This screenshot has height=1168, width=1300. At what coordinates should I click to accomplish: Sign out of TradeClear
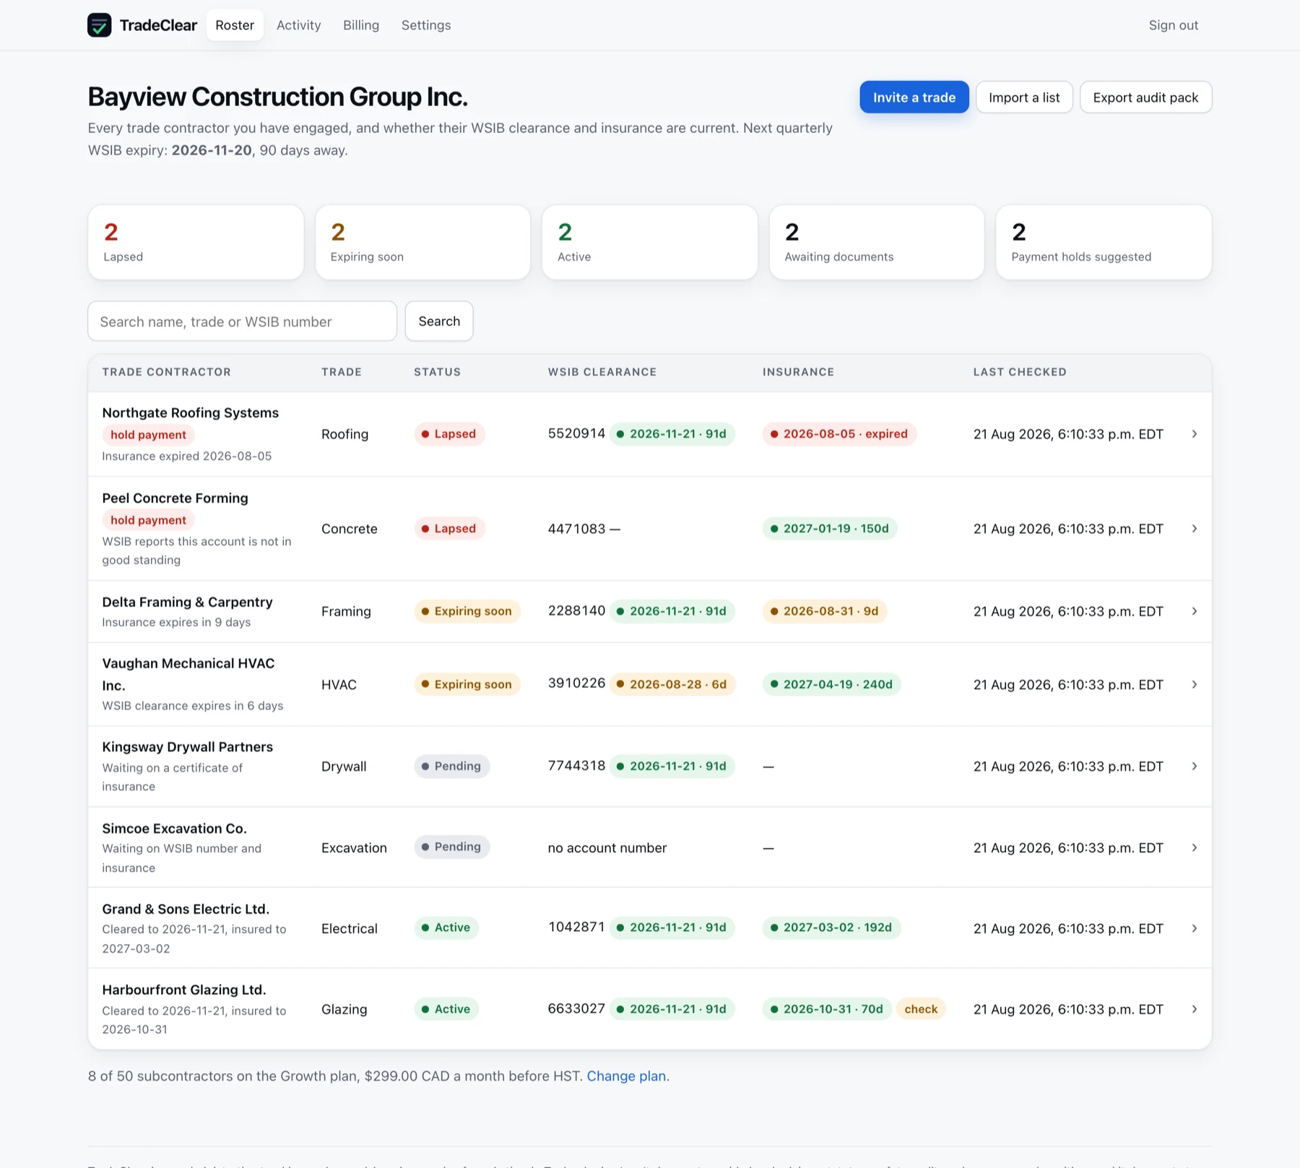1174,25
